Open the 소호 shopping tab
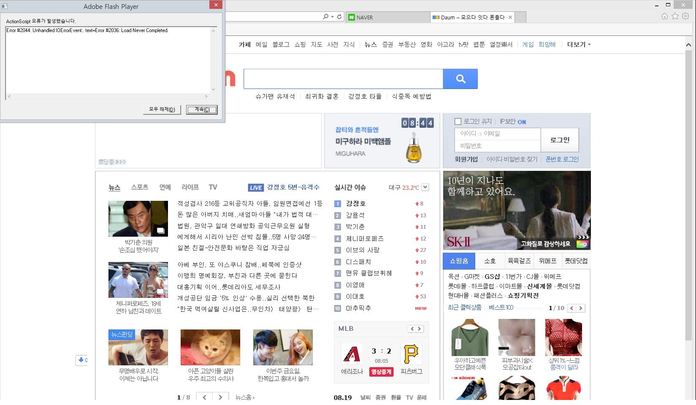This screenshot has width=696, height=405. pos(490,261)
